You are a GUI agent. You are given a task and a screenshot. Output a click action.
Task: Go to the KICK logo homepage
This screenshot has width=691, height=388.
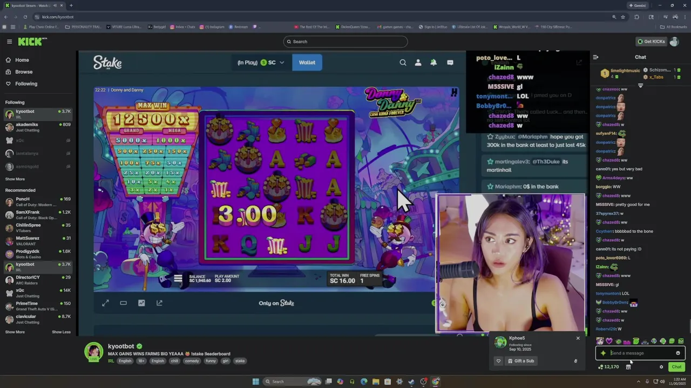click(x=32, y=41)
